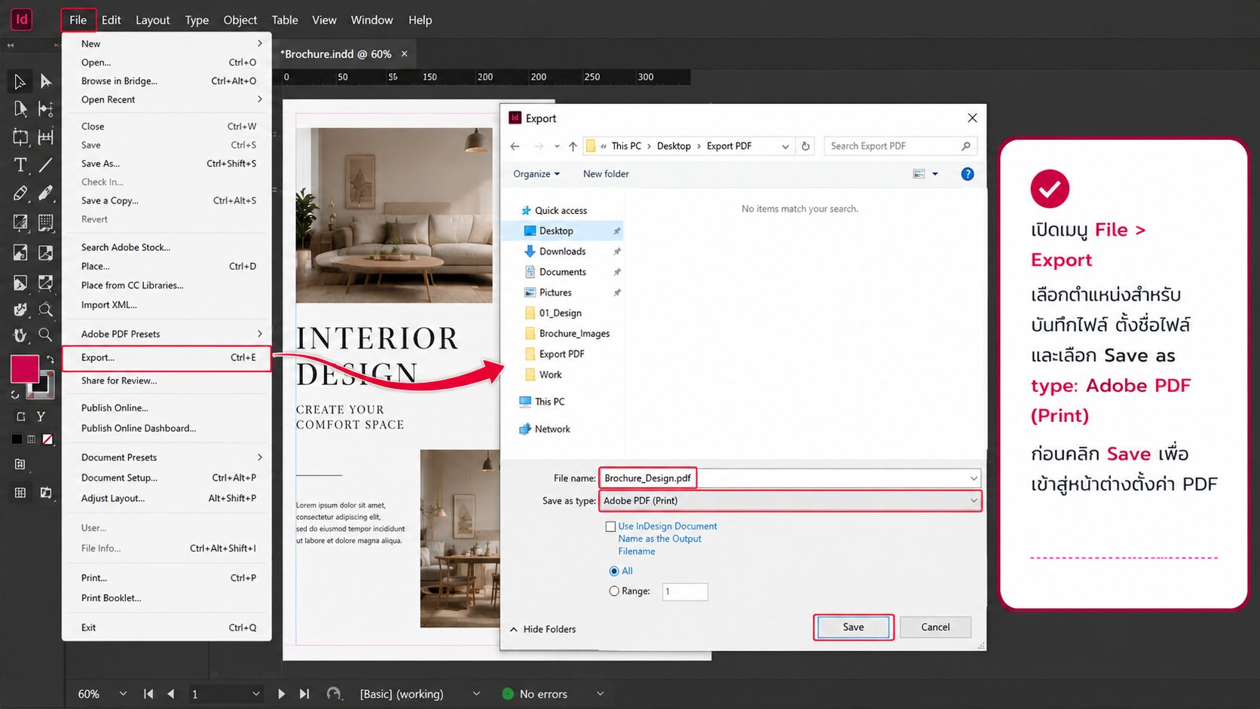
Task: Click the swap fill and stroke arrow
Action: [50, 359]
